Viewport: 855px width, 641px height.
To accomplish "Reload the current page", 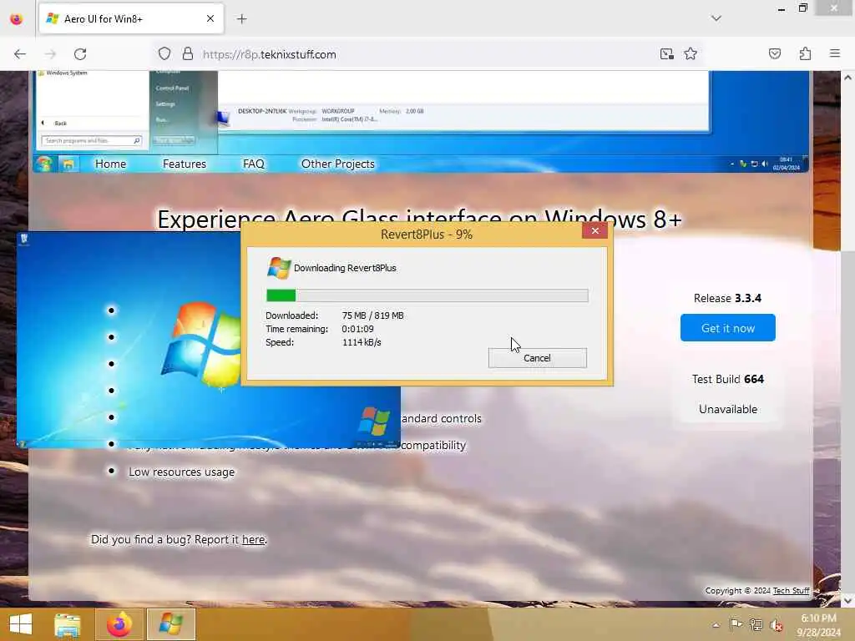I will [x=80, y=54].
